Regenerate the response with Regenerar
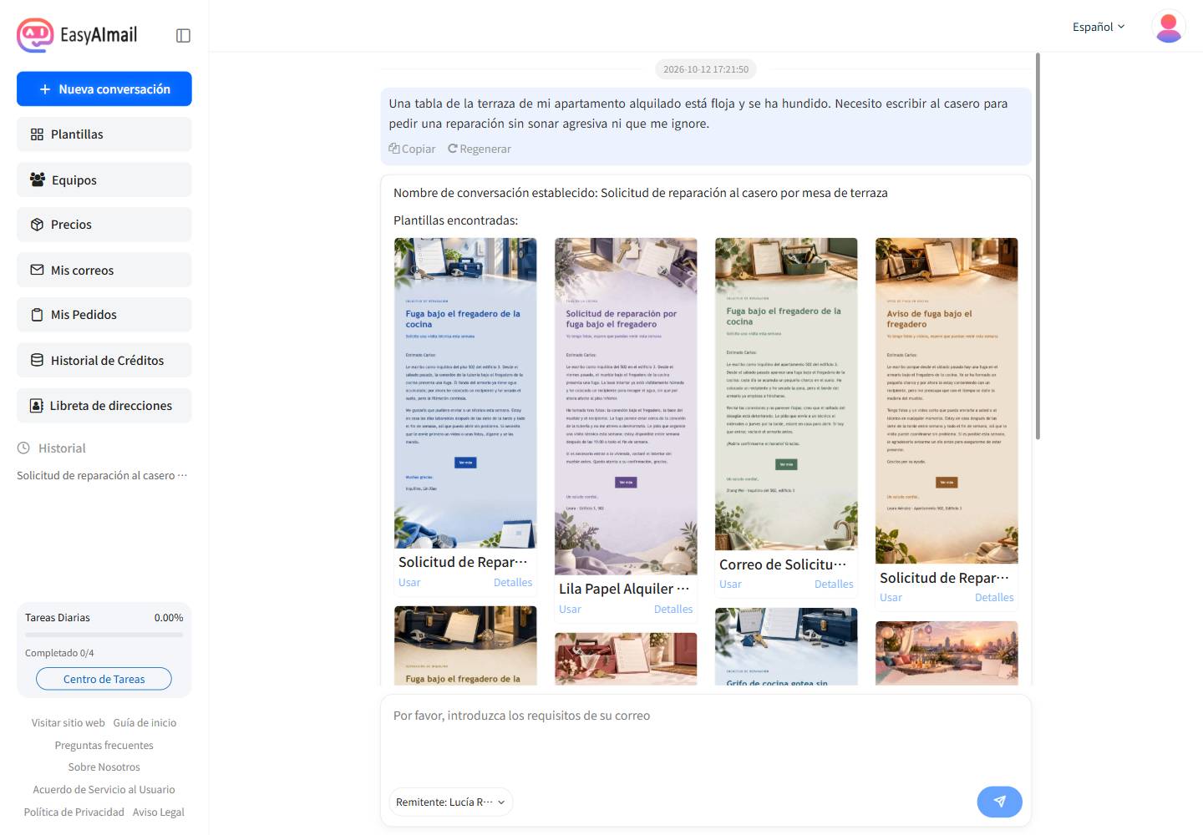 click(480, 149)
